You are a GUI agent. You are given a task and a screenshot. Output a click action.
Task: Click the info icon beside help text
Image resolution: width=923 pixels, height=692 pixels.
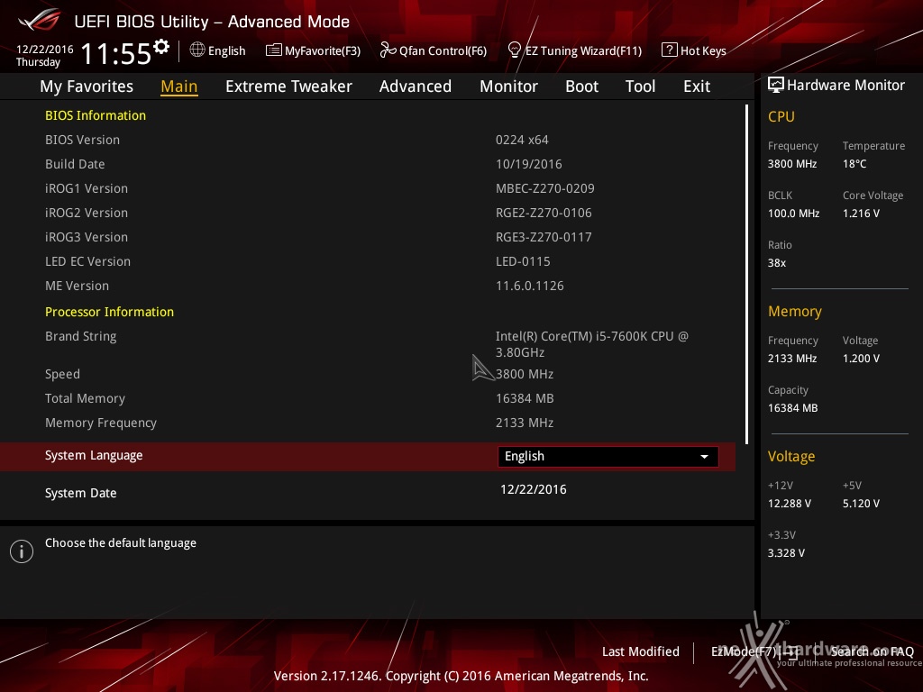22,551
